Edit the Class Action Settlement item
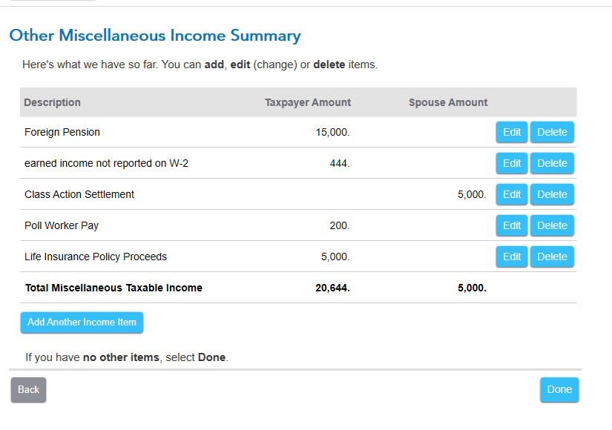This screenshot has width=612, height=430. pos(512,194)
